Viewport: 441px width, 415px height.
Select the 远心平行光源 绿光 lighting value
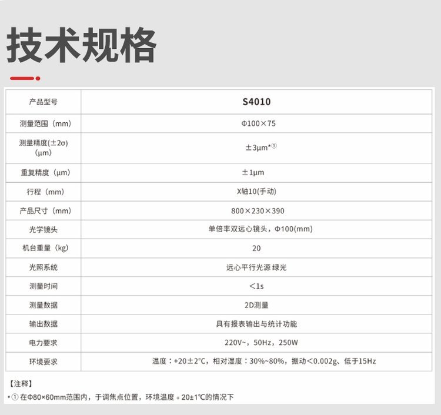256,267
